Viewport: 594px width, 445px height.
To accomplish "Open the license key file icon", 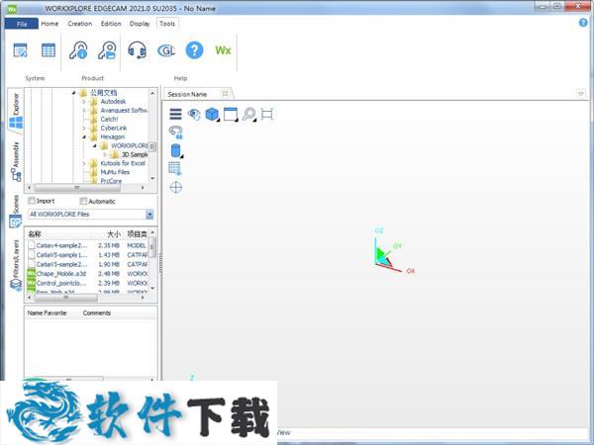I will pyautogui.click(x=107, y=50).
